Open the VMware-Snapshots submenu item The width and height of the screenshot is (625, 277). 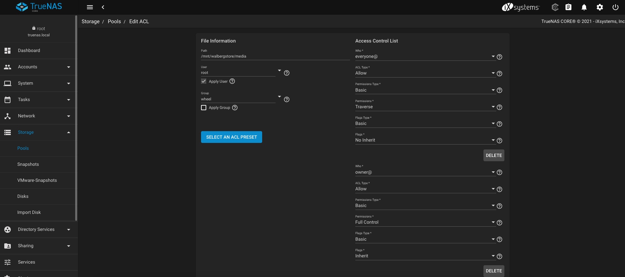(38, 180)
